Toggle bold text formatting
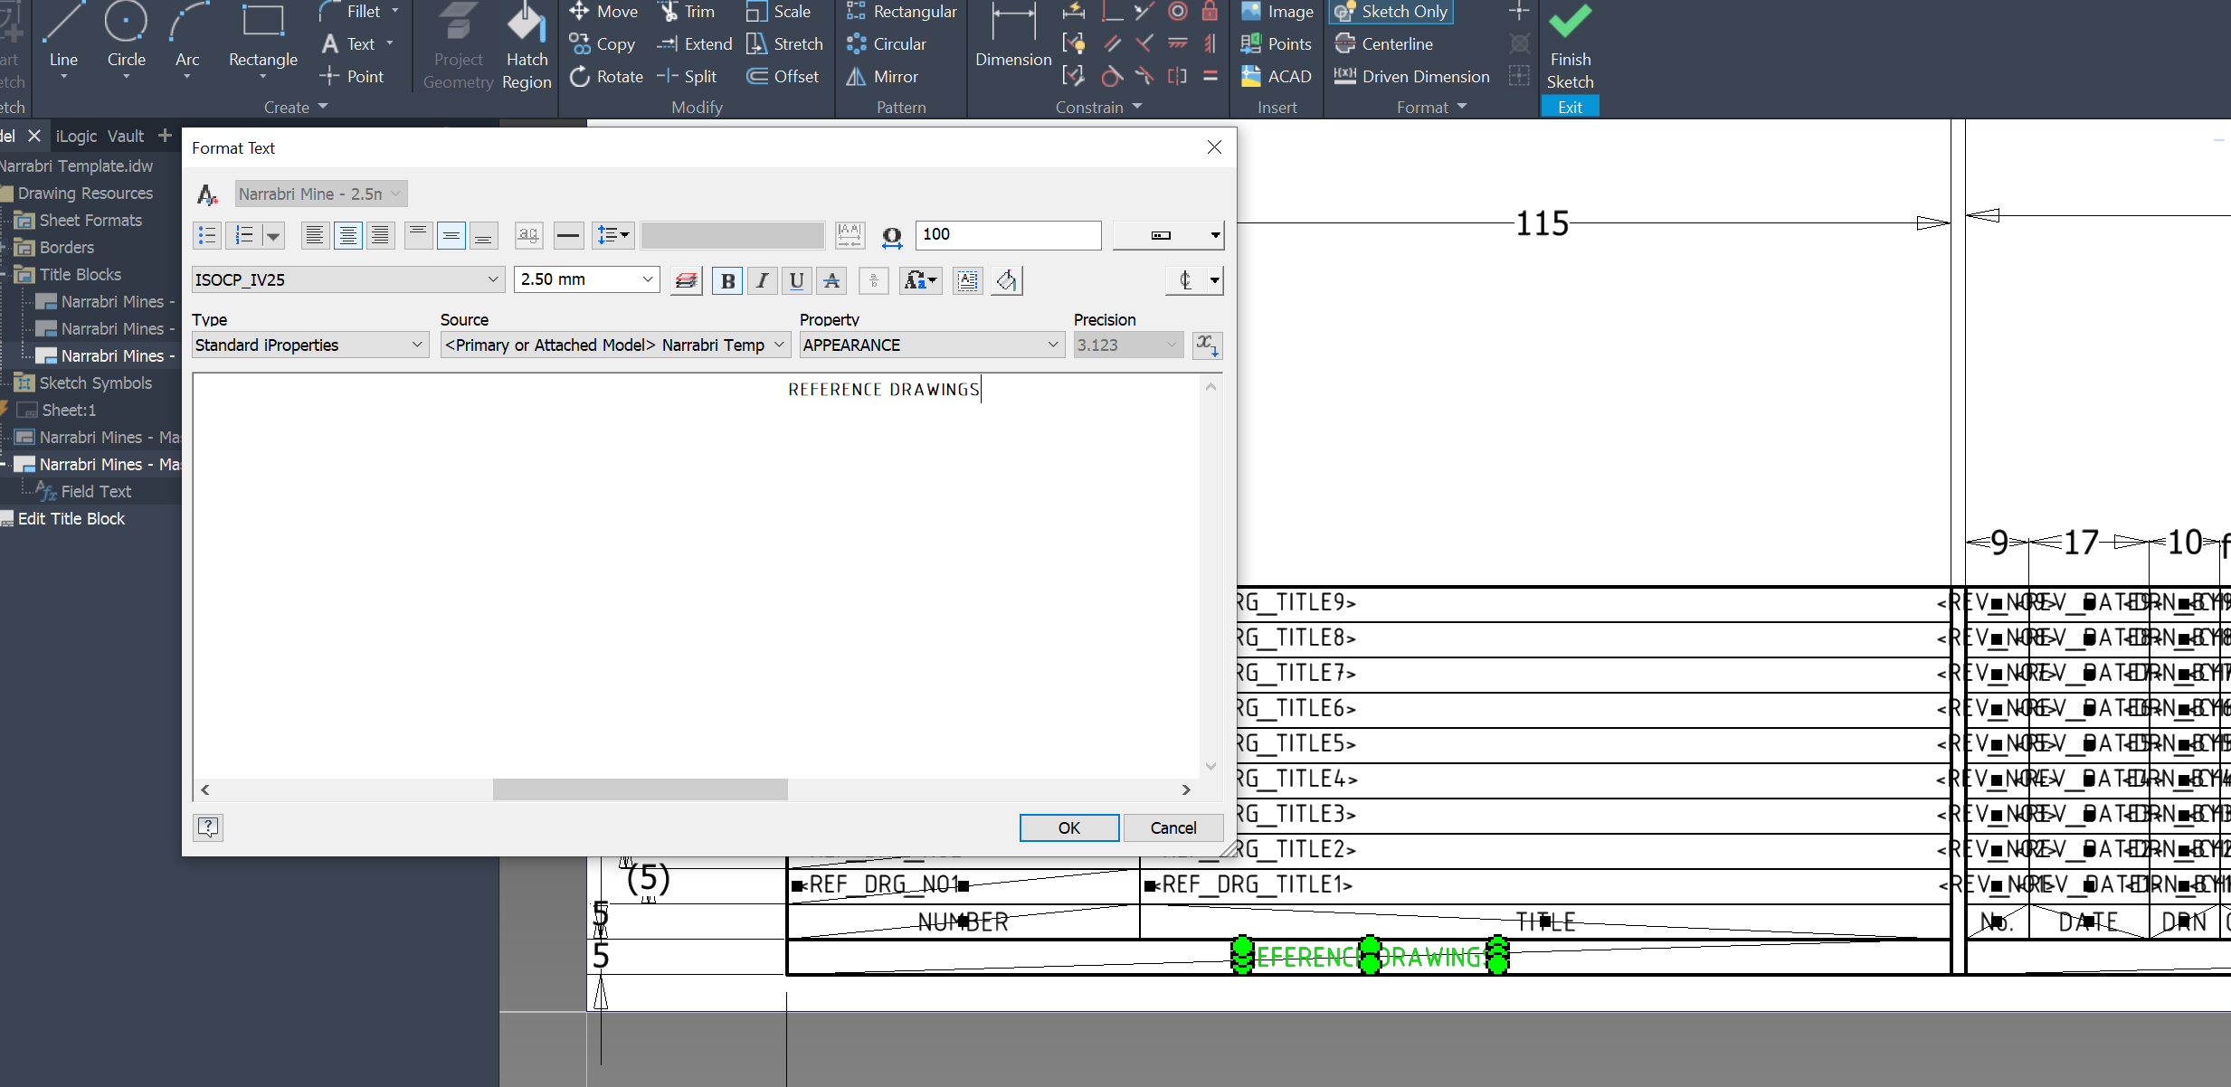The width and height of the screenshot is (2231, 1087). (x=726, y=280)
